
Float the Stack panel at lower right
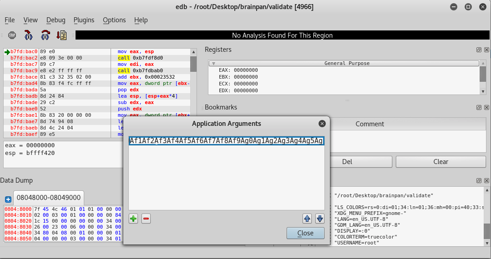coord(479,180)
